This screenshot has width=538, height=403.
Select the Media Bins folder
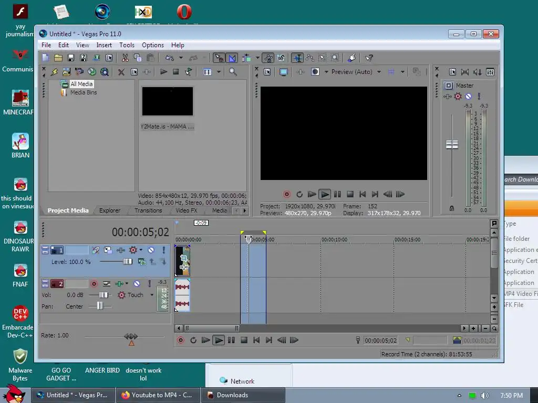tap(84, 92)
